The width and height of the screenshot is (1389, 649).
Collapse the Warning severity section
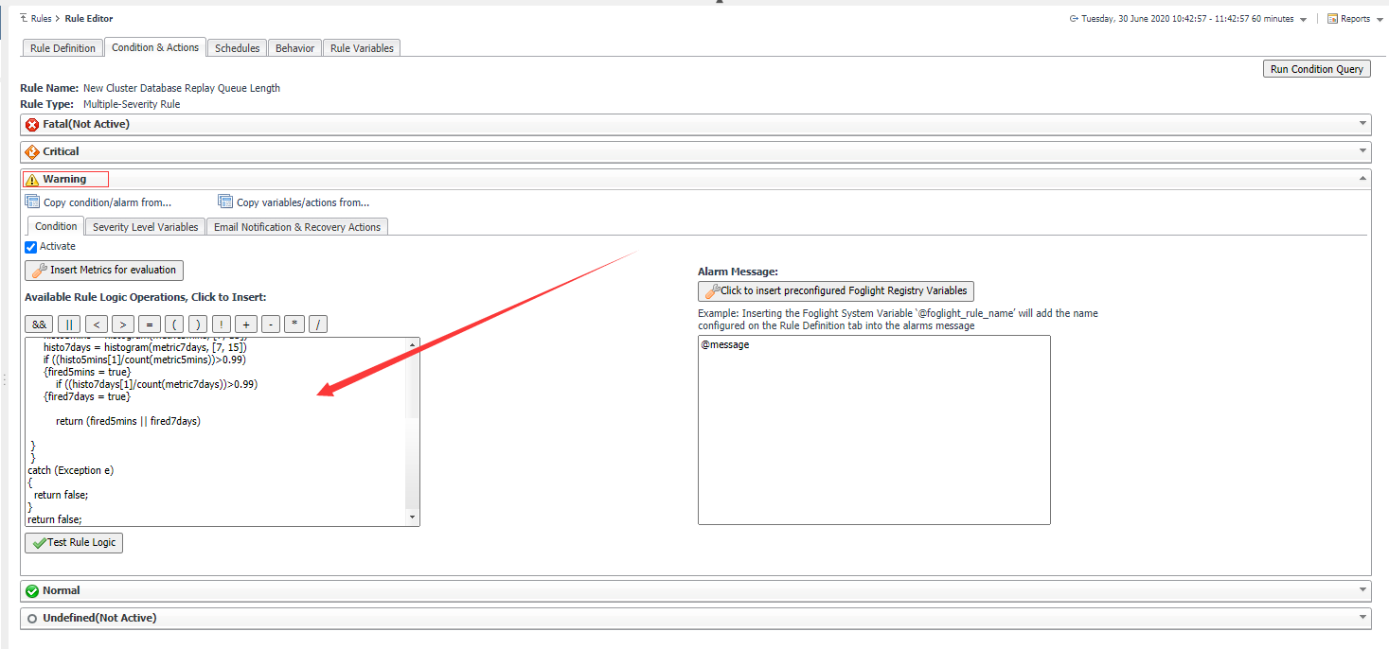[1362, 178]
